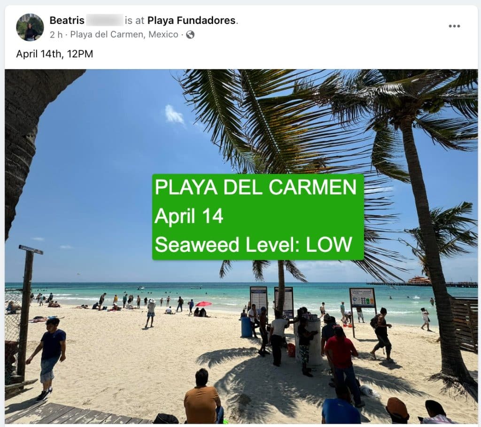Open Beatris's round profile picture
This screenshot has height=427, width=481.
click(30, 27)
